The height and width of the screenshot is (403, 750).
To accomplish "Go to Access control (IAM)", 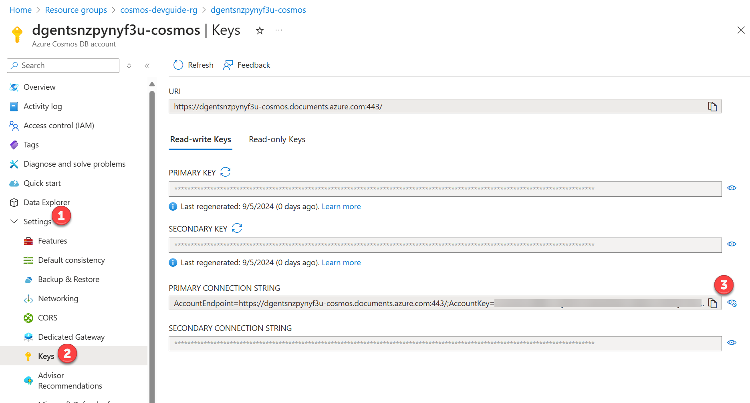I will 58,125.
